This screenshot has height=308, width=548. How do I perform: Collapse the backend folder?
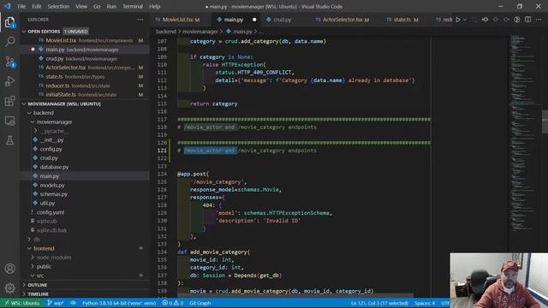29,113
